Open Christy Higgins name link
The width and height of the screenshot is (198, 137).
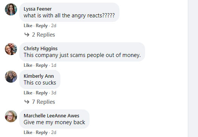click(40, 49)
